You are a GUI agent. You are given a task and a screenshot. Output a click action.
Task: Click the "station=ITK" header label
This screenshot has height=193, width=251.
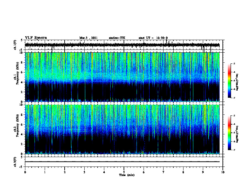pyautogui.click(x=117, y=38)
